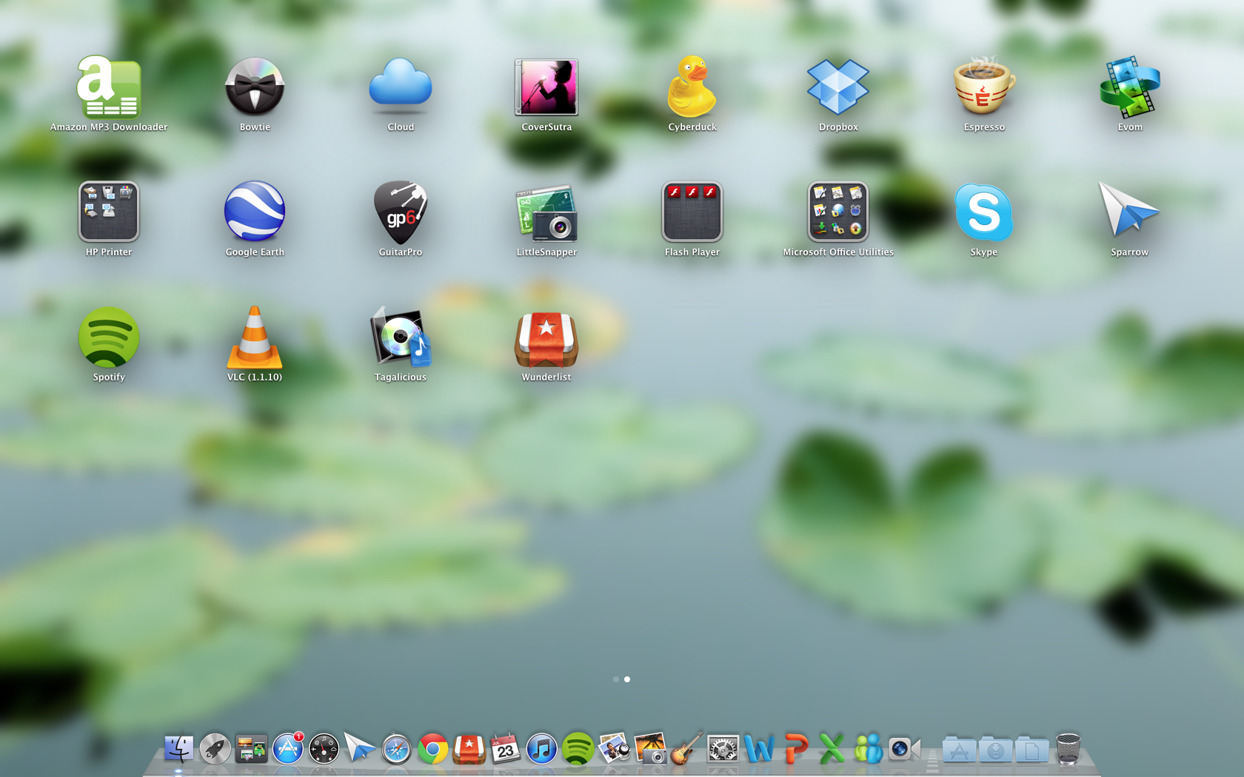Open the Downloads folder stack in Dock
Image resolution: width=1244 pixels, height=777 pixels.
point(995,750)
